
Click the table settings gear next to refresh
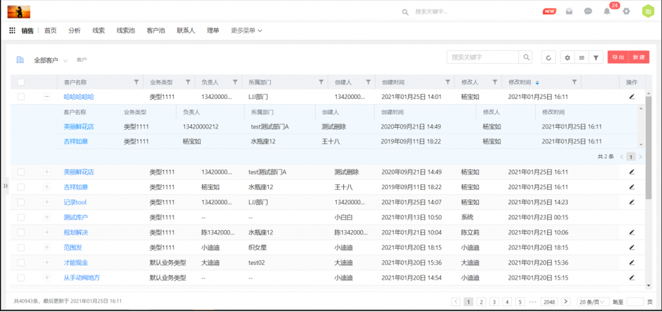pos(568,57)
